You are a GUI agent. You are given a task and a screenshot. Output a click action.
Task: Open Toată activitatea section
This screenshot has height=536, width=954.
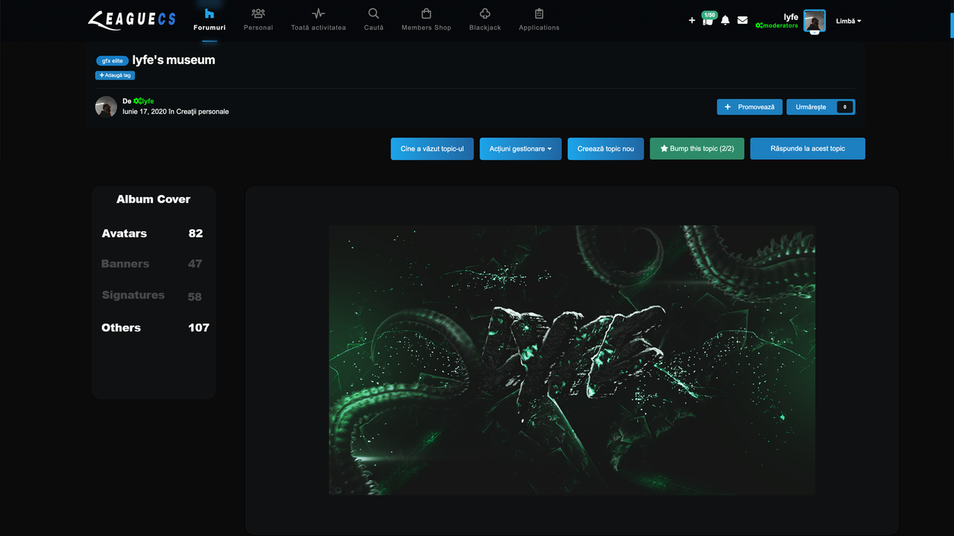[318, 20]
